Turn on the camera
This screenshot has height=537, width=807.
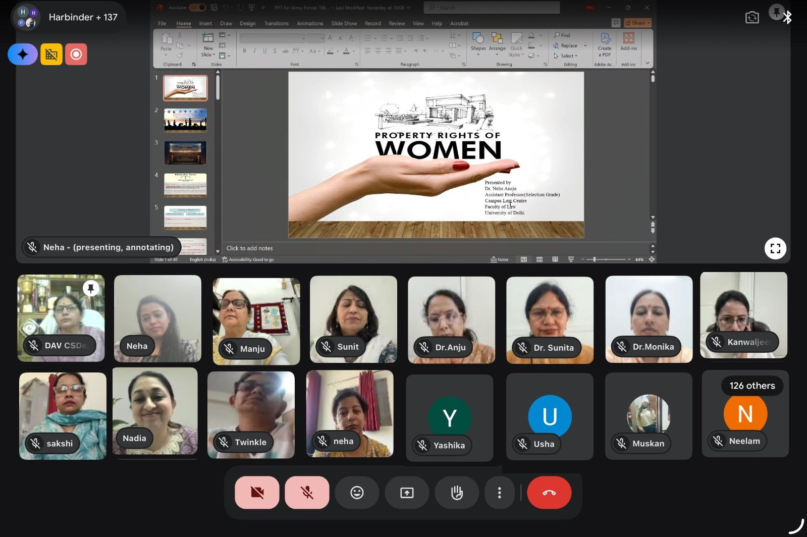(x=257, y=493)
